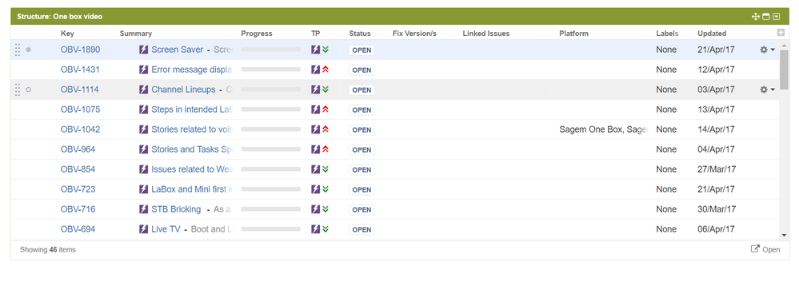
Task: Click the Live TV summary link
Action: coord(166,229)
